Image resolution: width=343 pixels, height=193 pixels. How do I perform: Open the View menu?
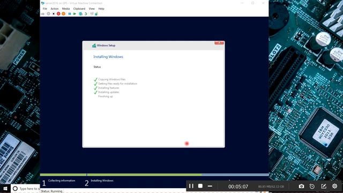coord(92,9)
